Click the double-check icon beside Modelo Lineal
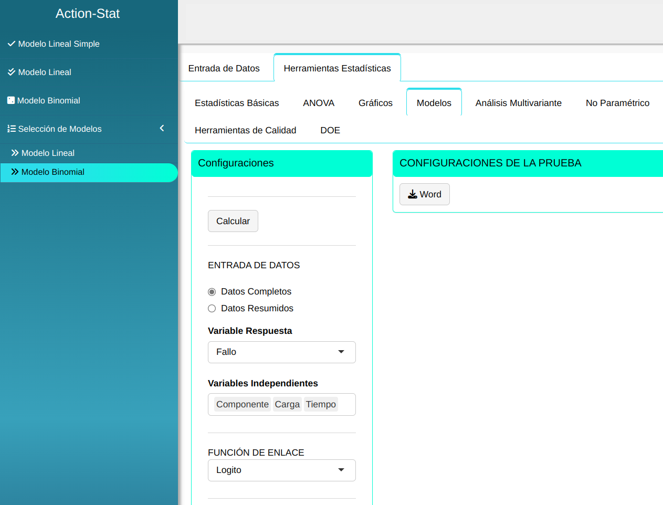 [x=11, y=72]
